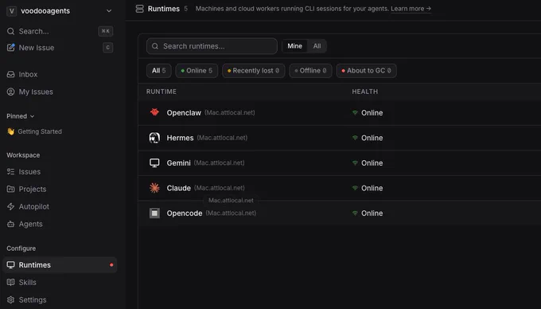Image resolution: width=541 pixels, height=309 pixels.
Task: Filter runtimes by Recently lost
Action: click(x=253, y=71)
